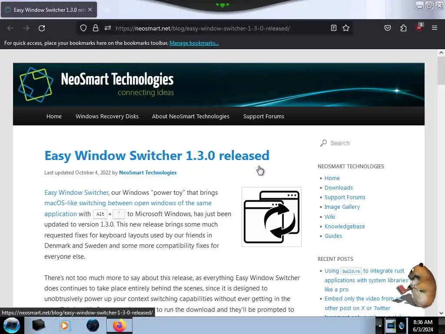Viewport: 445px width, 334px height.
Task: Click the vertical scrollbar thumb
Action: [x=441, y=70]
